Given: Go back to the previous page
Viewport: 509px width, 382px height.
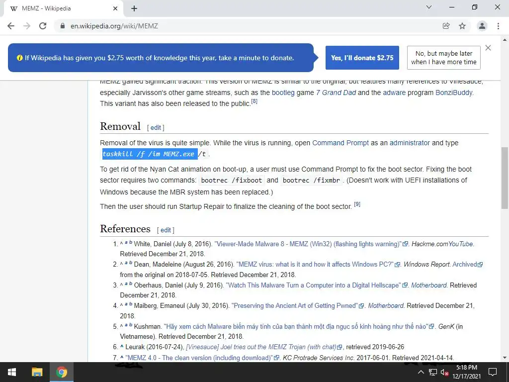Looking at the screenshot, I should pyautogui.click(x=11, y=26).
